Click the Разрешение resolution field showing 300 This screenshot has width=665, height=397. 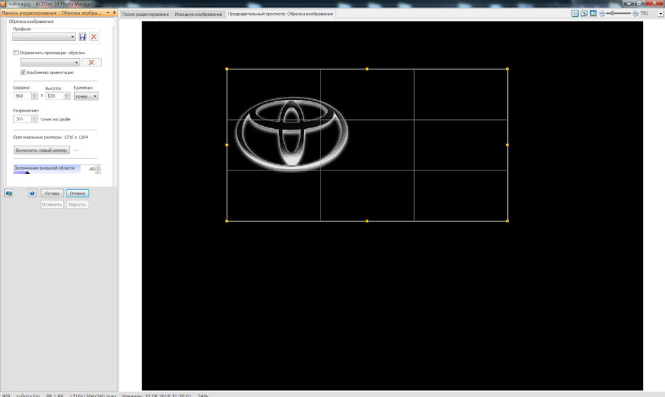(x=22, y=119)
